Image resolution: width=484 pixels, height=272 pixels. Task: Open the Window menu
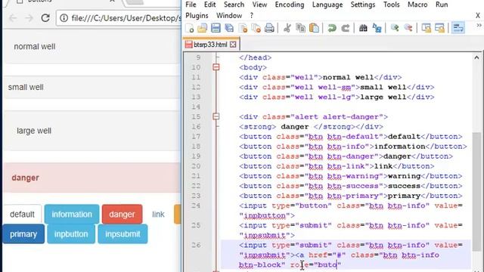coord(229,15)
